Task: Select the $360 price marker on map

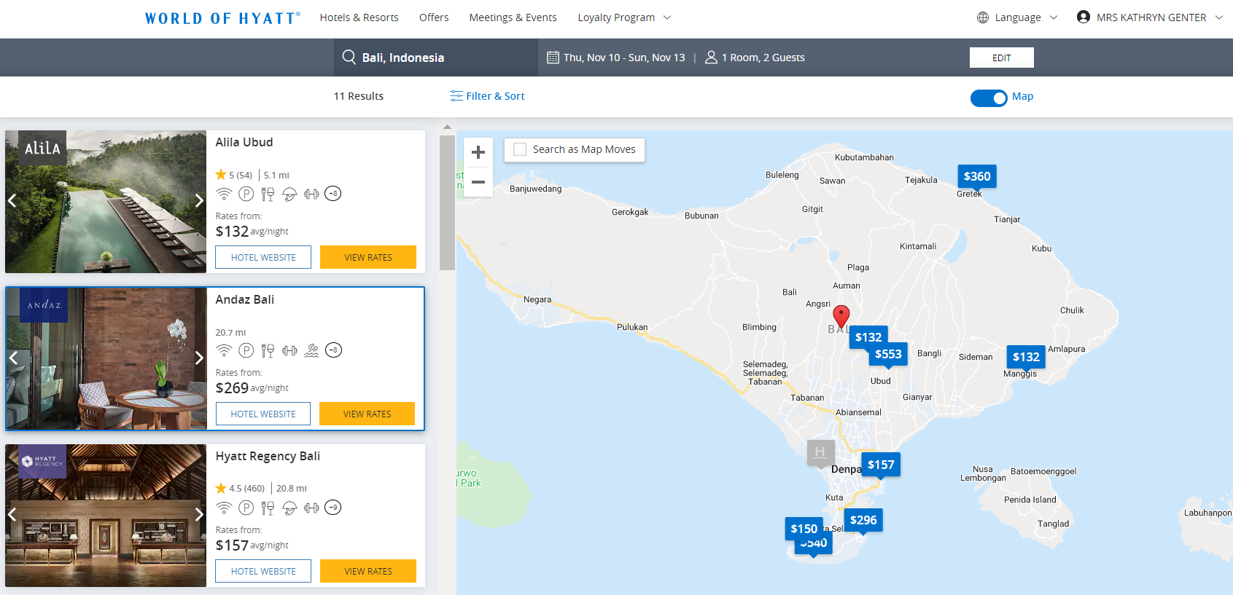Action: 977,176
